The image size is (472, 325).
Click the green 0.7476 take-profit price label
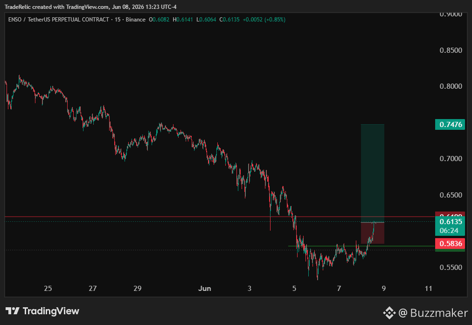pos(450,125)
